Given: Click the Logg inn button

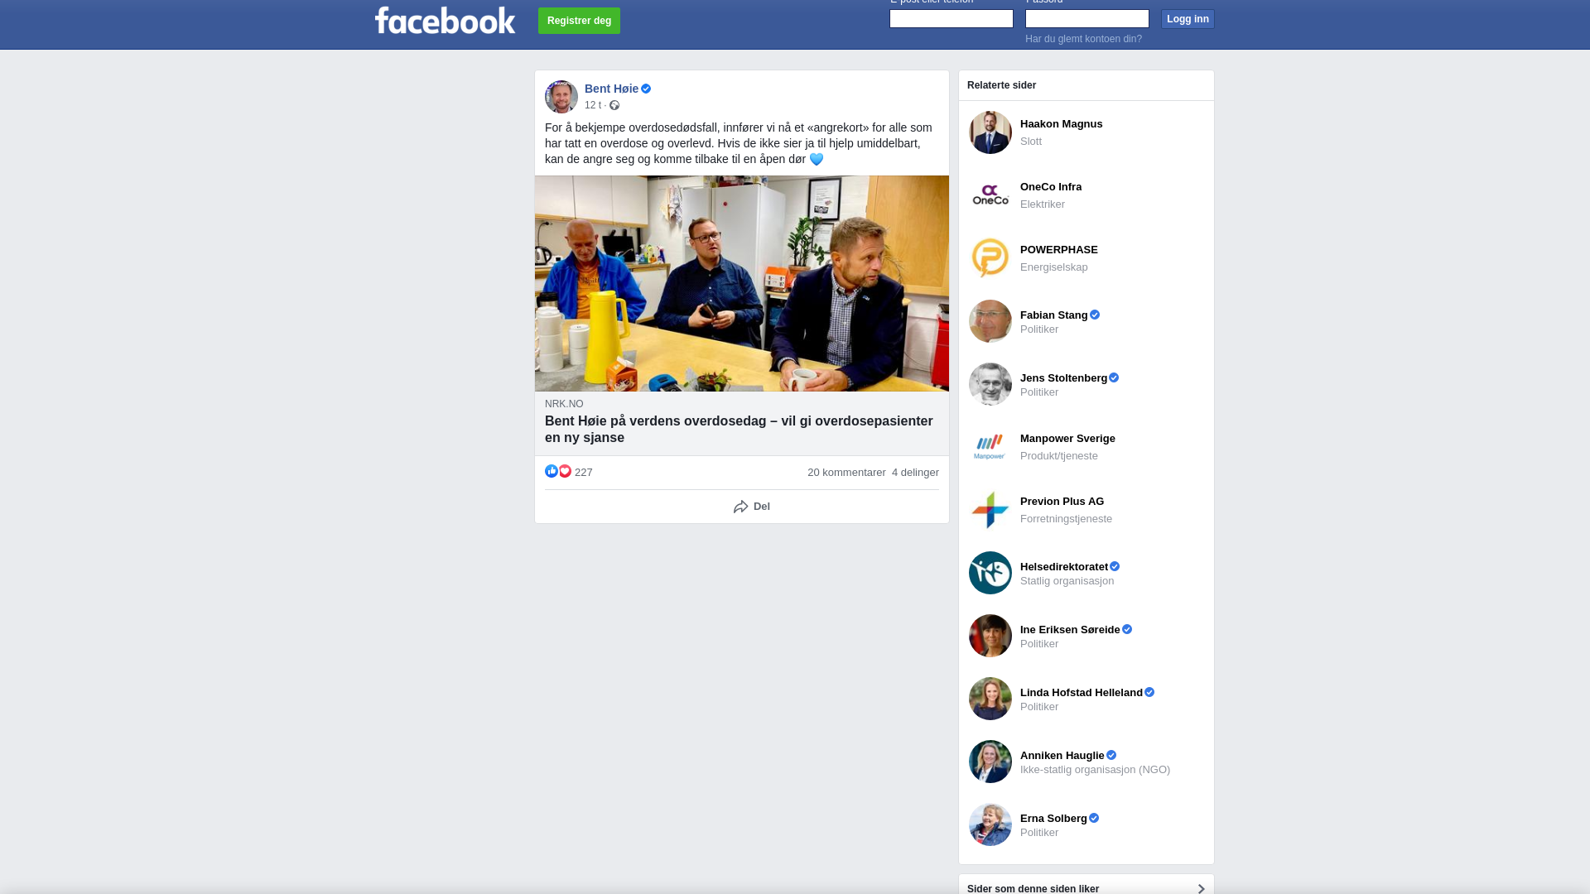Looking at the screenshot, I should tap(1188, 19).
